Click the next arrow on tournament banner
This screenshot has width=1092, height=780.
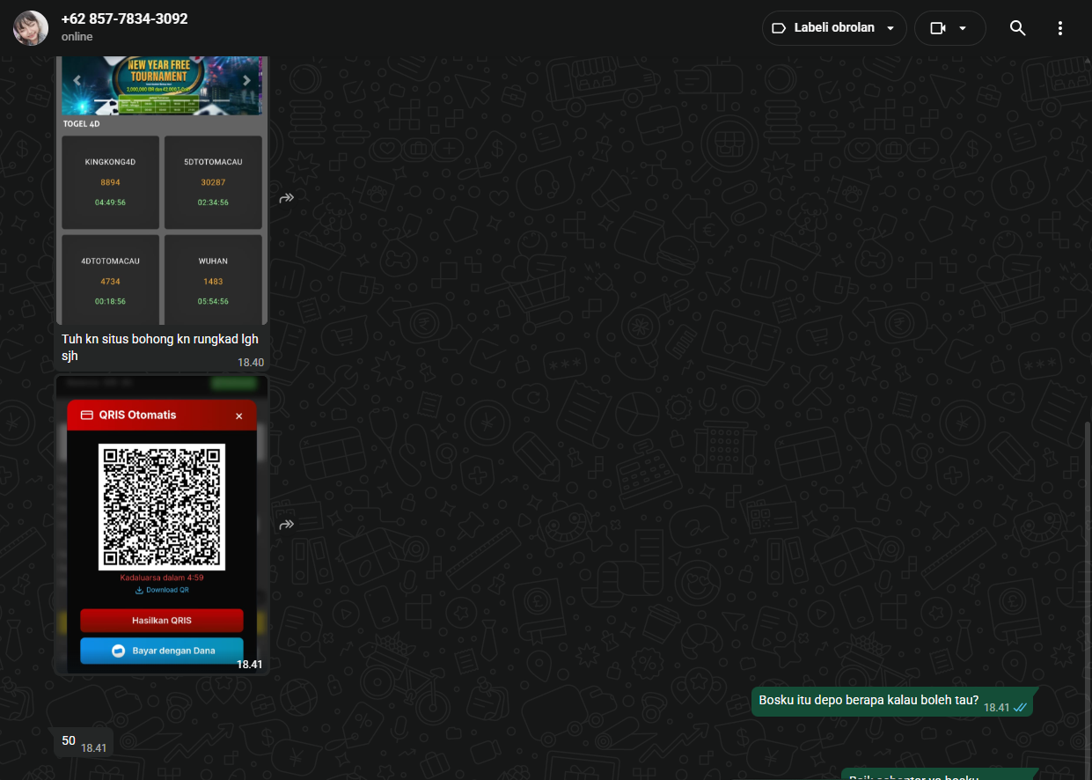pyautogui.click(x=246, y=80)
